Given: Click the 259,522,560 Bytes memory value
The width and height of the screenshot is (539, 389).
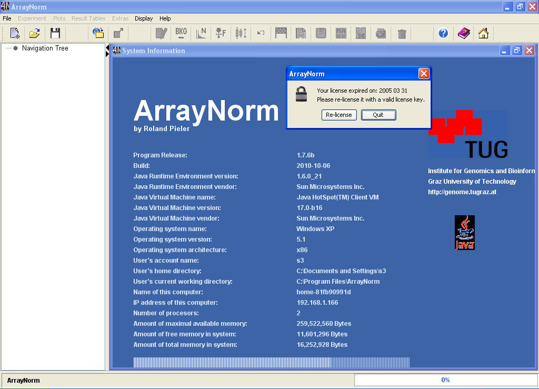Looking at the screenshot, I should [324, 324].
